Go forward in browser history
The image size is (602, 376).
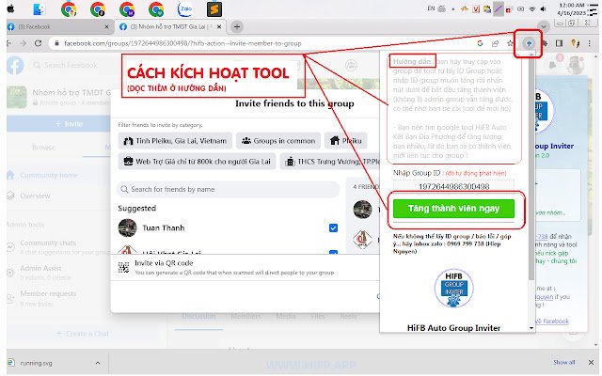pyautogui.click(x=23, y=43)
